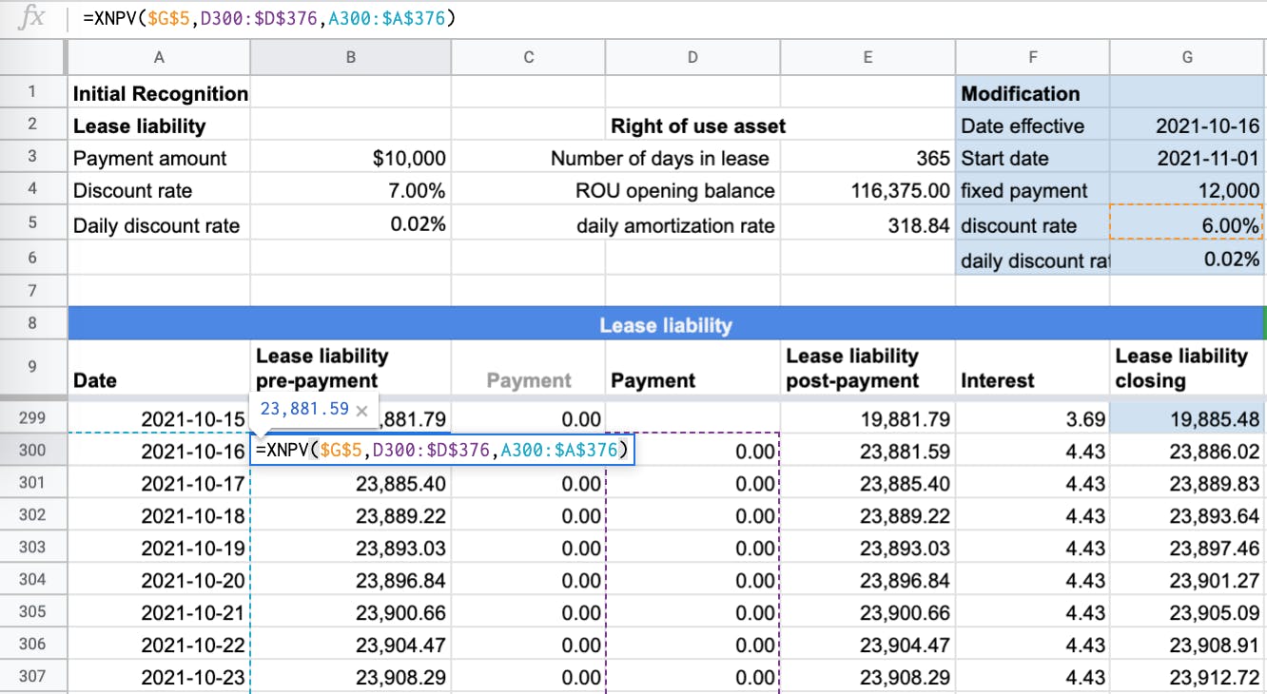Click the Date effective value 2021-10-16
This screenshot has height=694, width=1267.
click(x=1186, y=125)
